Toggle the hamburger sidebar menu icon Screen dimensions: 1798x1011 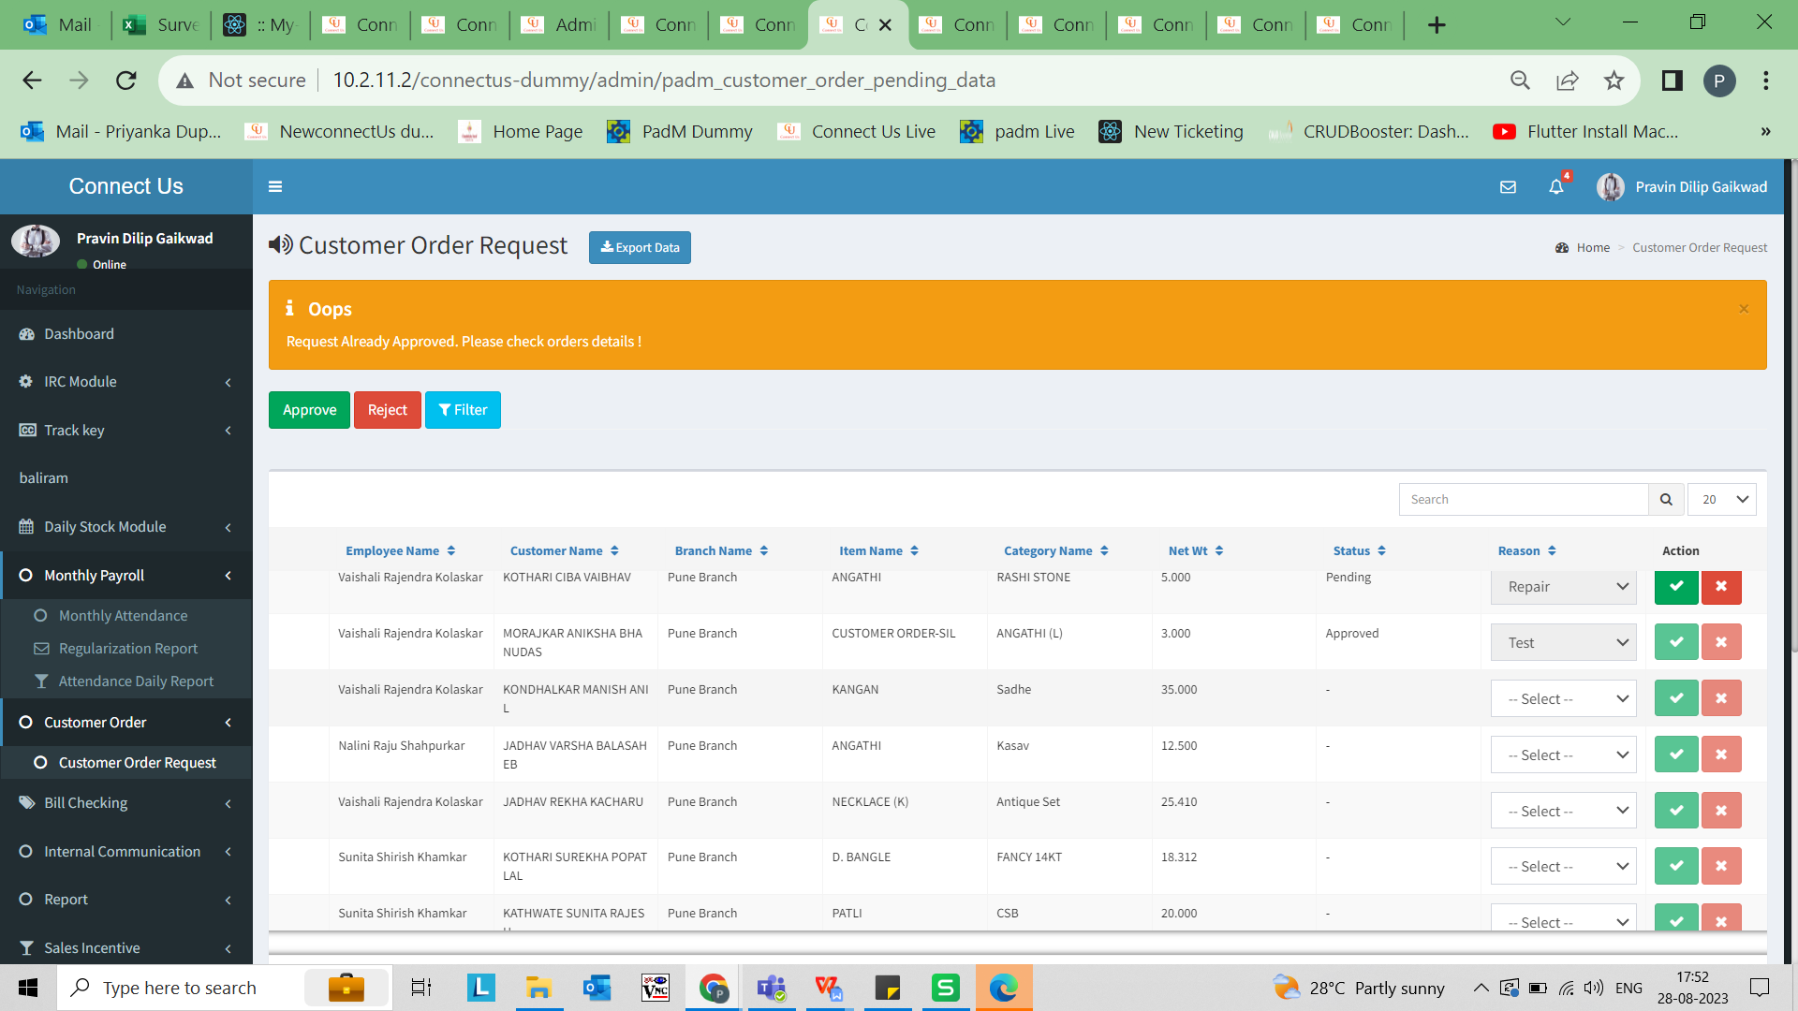coord(275,187)
